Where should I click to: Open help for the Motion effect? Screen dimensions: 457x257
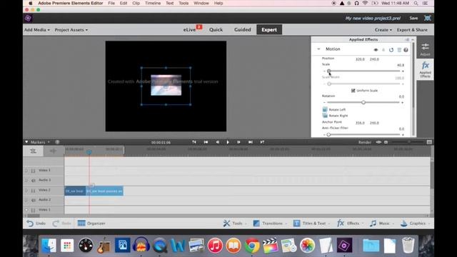tap(406, 50)
